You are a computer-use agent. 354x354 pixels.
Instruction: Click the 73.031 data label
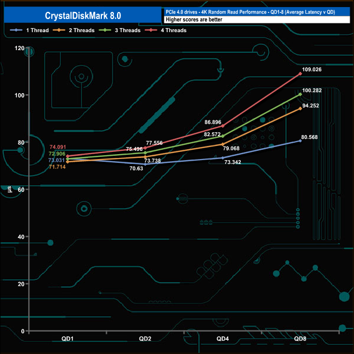[57, 160]
